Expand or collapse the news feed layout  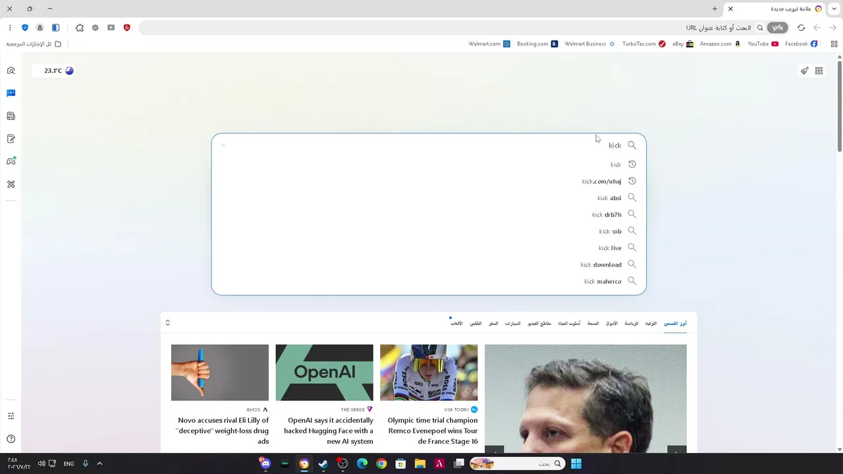[x=167, y=323]
